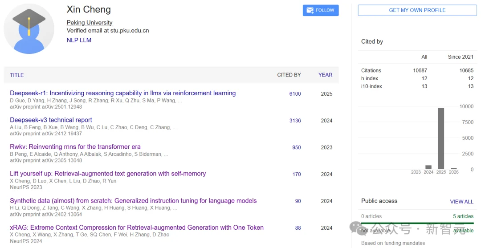Open the xRAG Extreme Context Compression paper

coord(137,228)
